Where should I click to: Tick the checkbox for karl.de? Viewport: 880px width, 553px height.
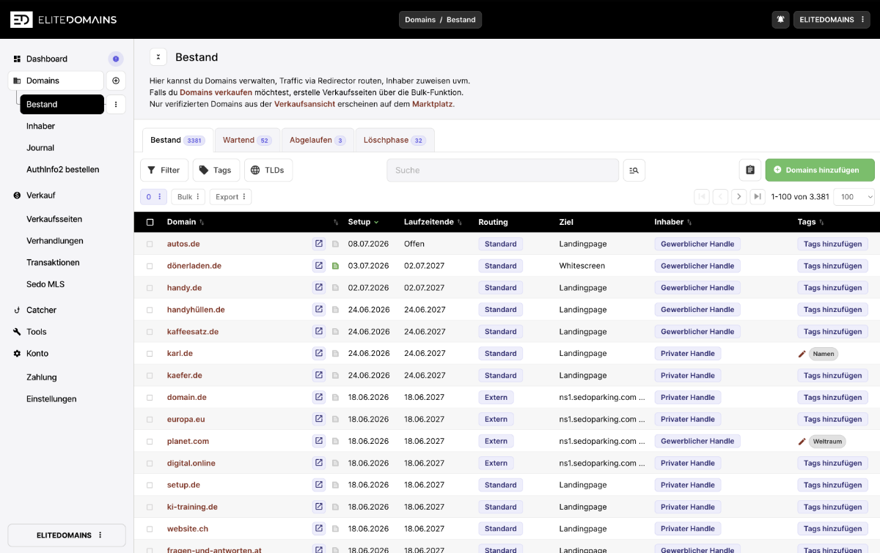pos(150,354)
